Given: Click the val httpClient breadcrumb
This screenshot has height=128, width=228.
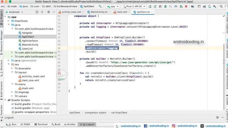Looking at the screenshot, I should coord(119,113).
